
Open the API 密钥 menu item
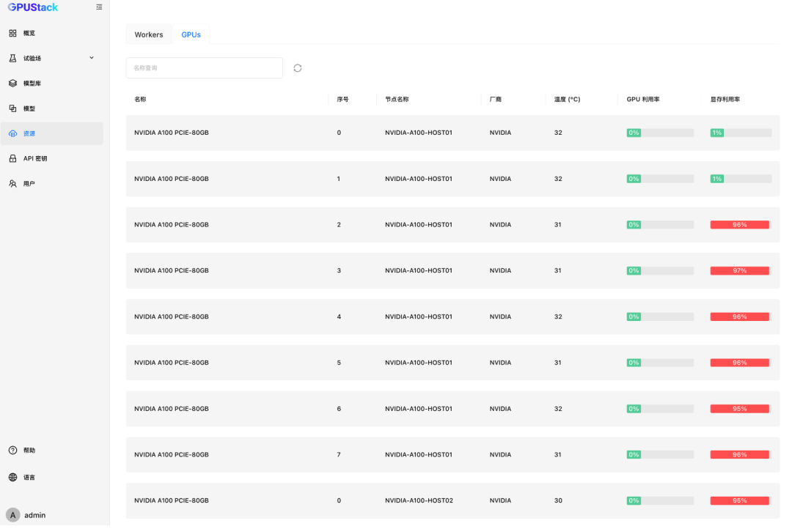click(x=51, y=158)
